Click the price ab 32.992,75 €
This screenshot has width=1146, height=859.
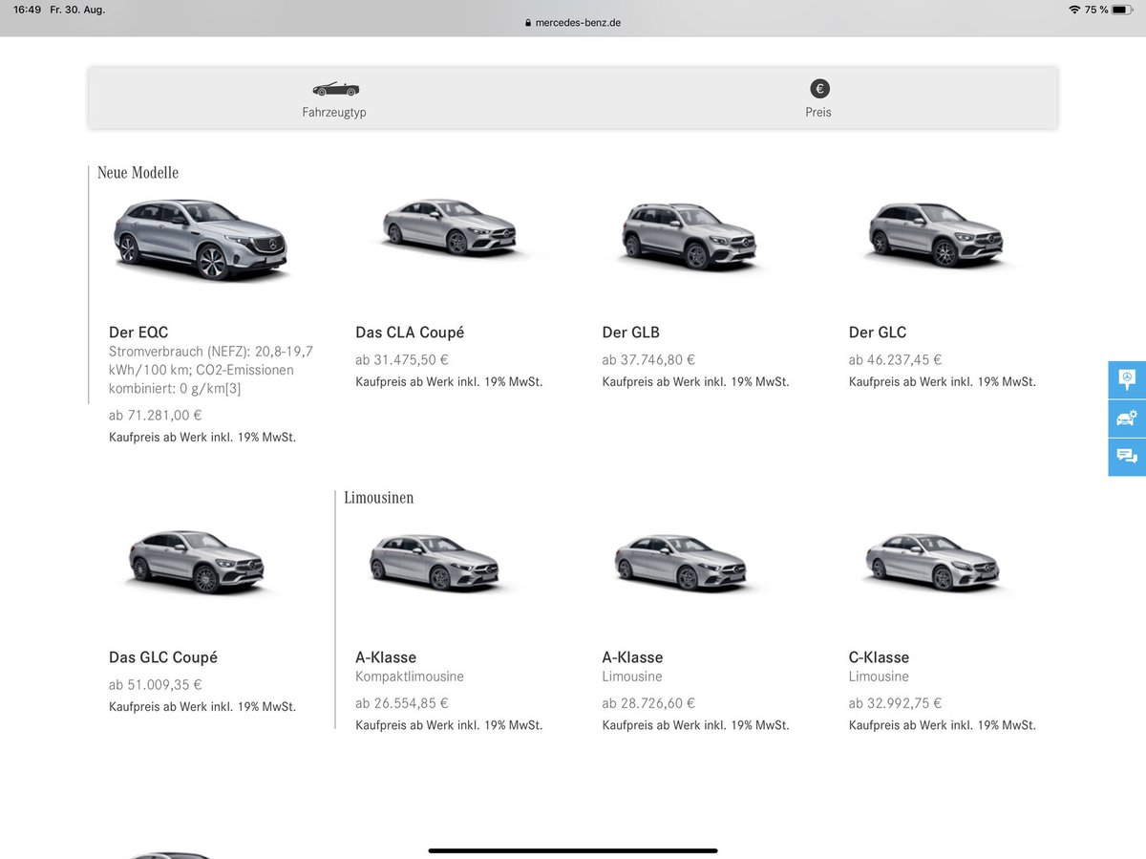click(895, 703)
